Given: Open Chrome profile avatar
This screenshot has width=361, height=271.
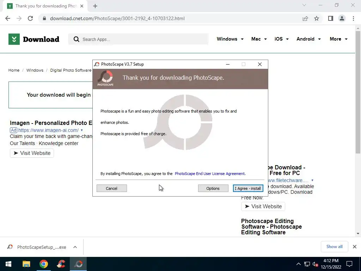Looking at the screenshot, I should tap(342, 18).
